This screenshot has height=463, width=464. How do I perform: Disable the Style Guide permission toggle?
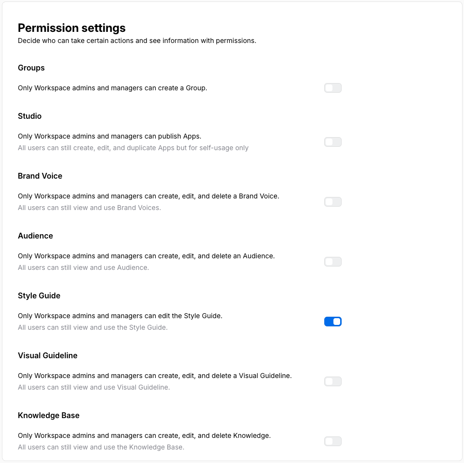pyautogui.click(x=332, y=322)
